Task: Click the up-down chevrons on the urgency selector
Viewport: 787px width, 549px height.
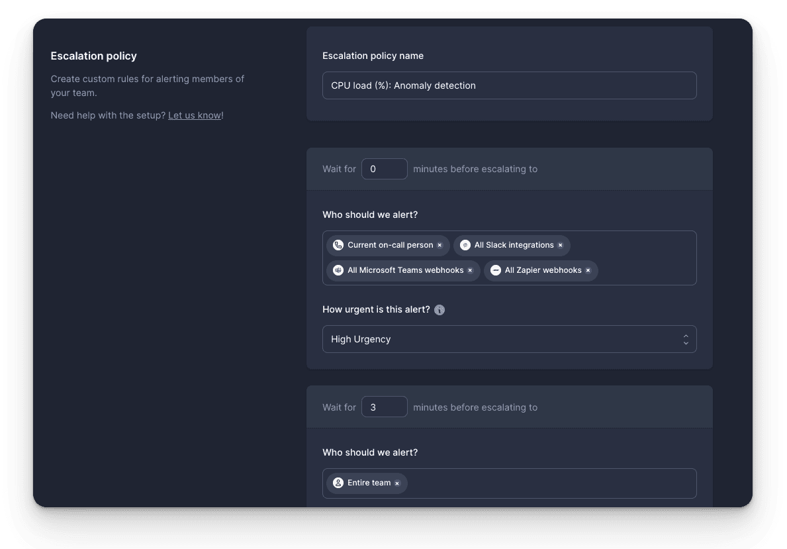Action: (x=686, y=338)
